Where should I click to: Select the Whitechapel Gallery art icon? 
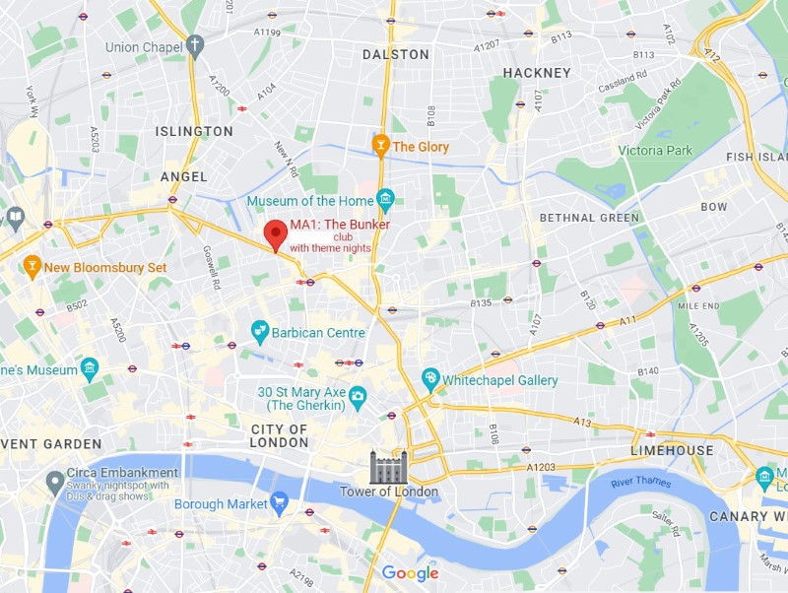click(x=430, y=380)
